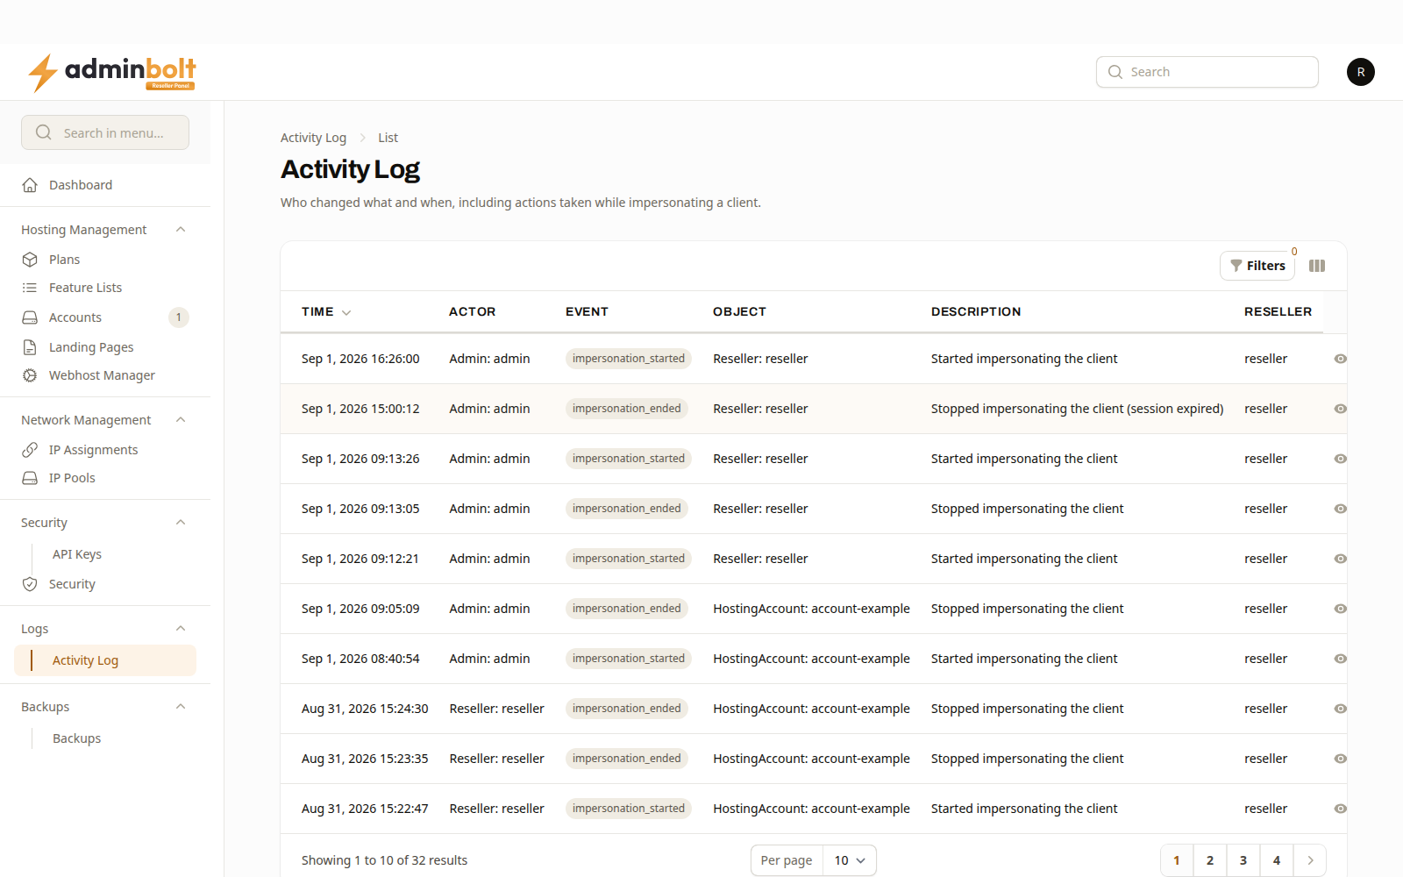Click the Landing Pages document icon
The image size is (1403, 877).
tap(30, 347)
